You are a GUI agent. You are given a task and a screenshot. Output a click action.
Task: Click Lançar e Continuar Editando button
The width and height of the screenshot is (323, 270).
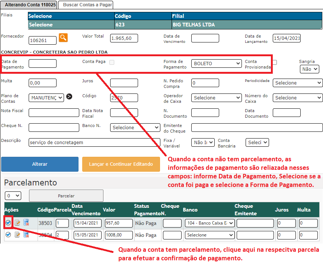click(x=121, y=164)
